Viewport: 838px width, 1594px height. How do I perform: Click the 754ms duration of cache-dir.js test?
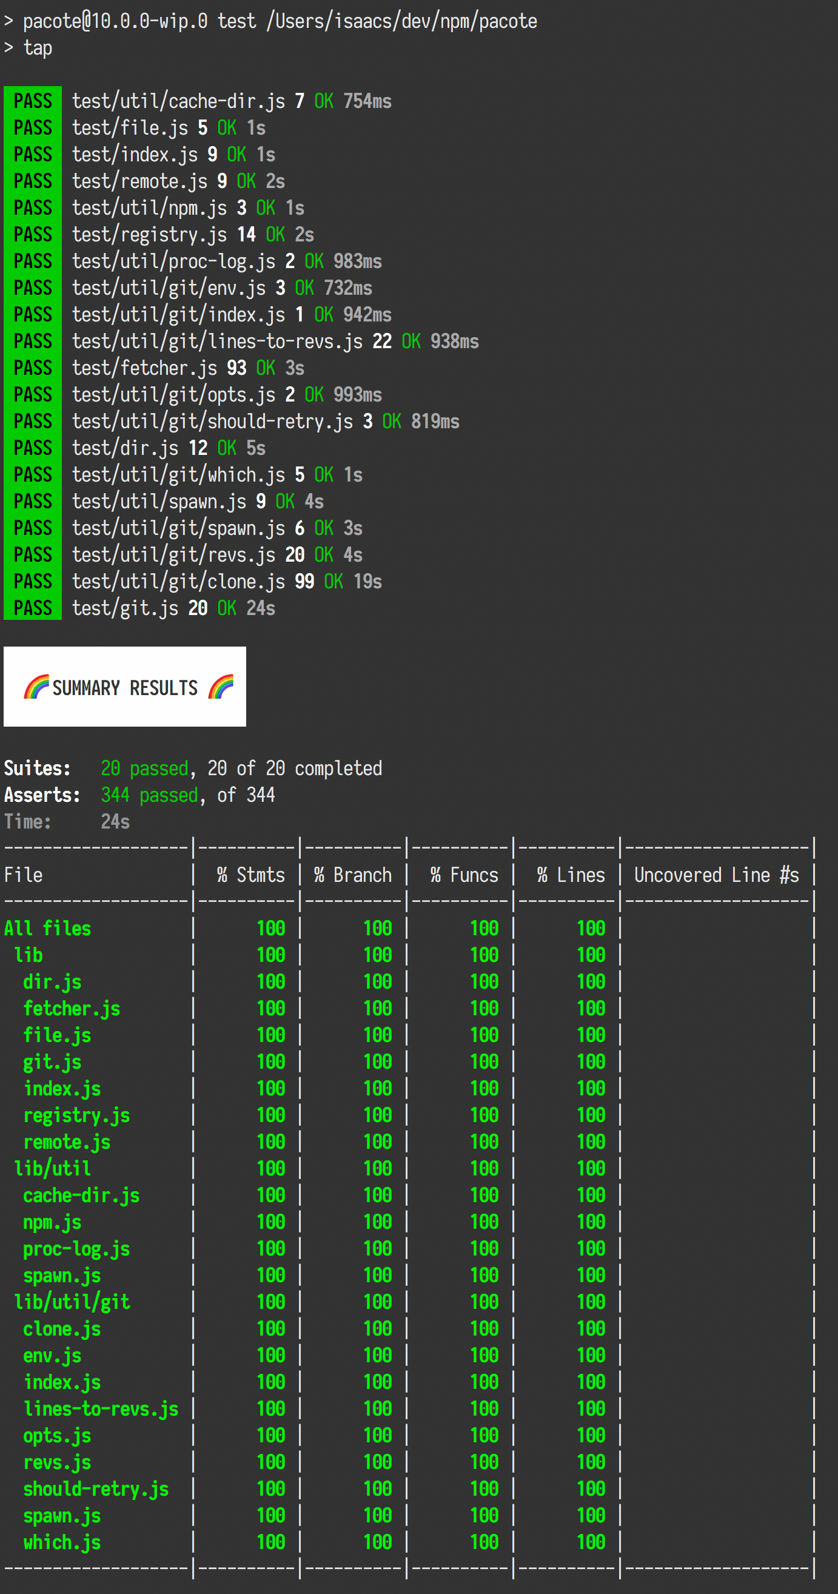click(x=367, y=101)
